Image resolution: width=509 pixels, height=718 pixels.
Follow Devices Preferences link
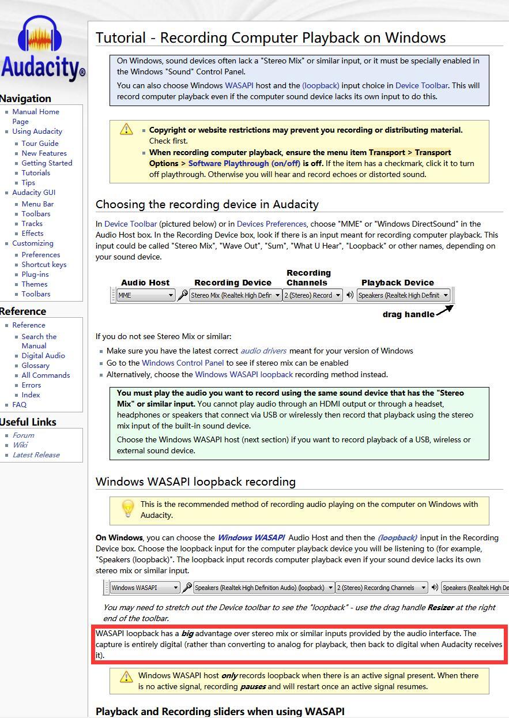(272, 224)
